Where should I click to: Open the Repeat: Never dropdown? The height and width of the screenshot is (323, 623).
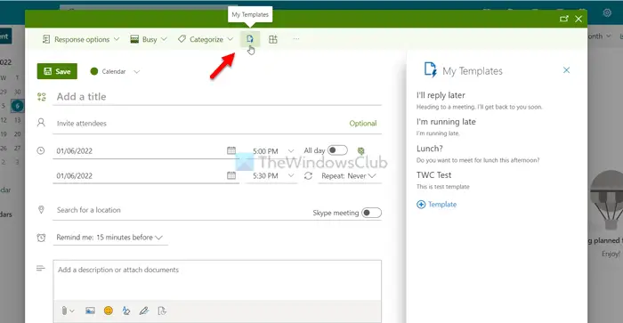349,175
